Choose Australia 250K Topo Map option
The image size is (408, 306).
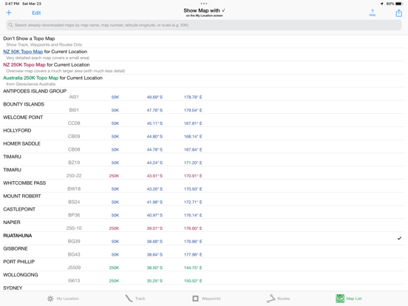204,81
